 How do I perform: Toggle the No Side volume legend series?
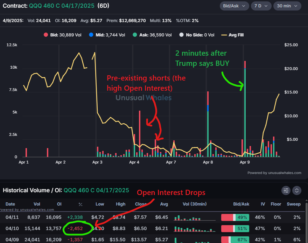pos(197,35)
